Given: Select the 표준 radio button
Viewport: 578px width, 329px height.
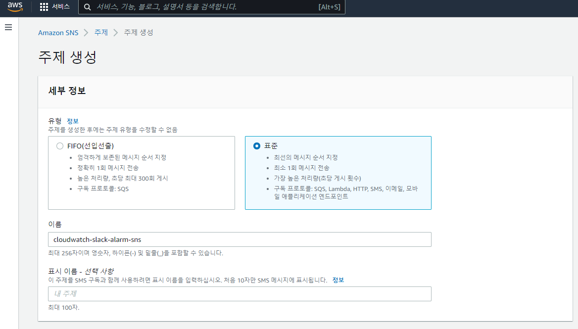Looking at the screenshot, I should tap(256, 146).
